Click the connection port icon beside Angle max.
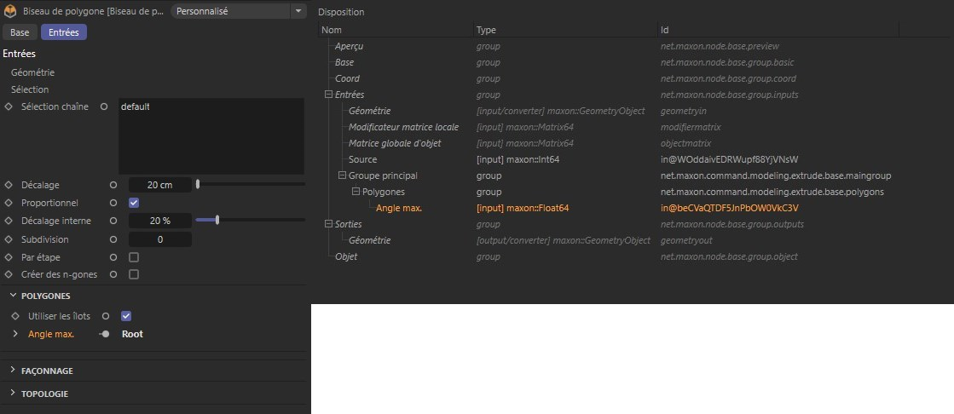954x414 pixels. [105, 334]
